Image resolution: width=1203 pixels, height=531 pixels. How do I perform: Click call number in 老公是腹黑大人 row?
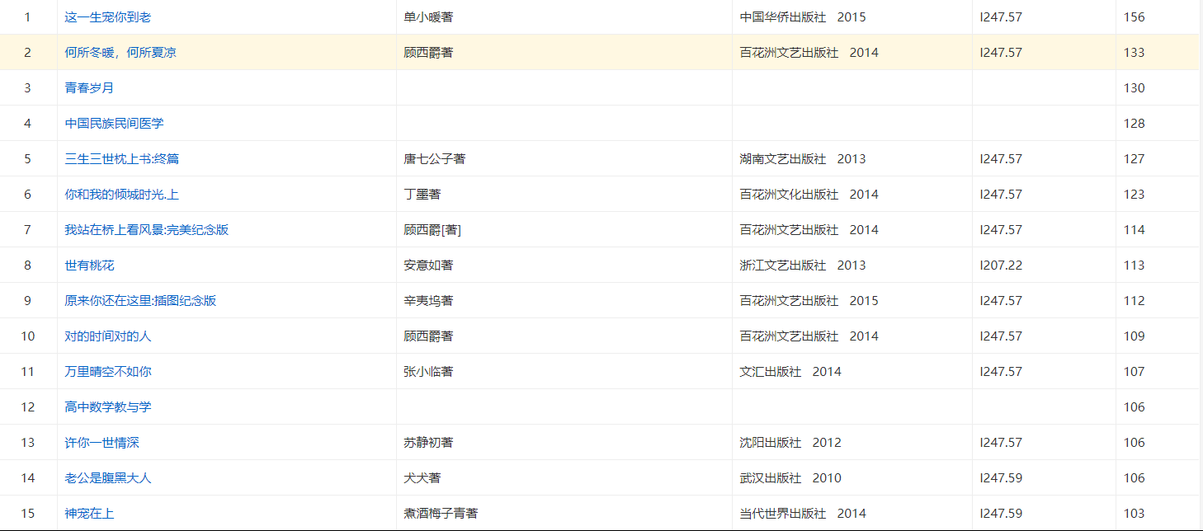coord(1001,477)
